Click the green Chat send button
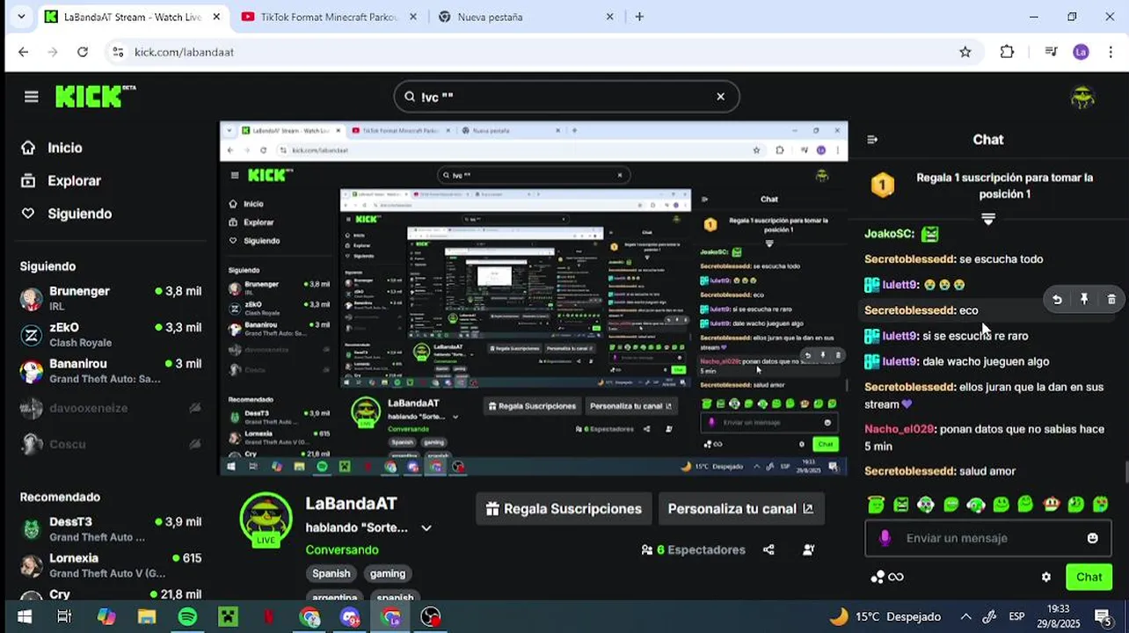 (1089, 578)
